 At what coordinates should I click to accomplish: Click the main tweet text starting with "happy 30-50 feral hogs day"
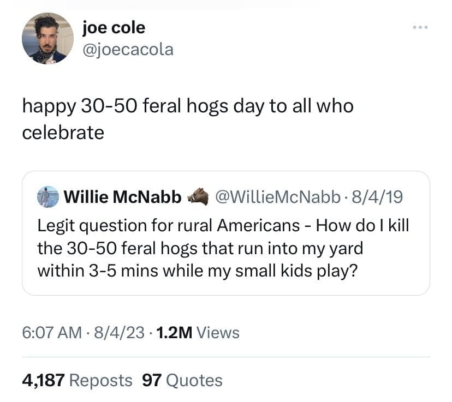(x=187, y=106)
